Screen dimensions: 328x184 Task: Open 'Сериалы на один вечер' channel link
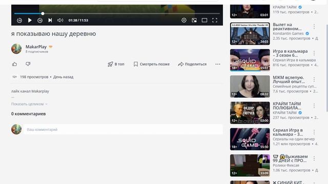294,139
